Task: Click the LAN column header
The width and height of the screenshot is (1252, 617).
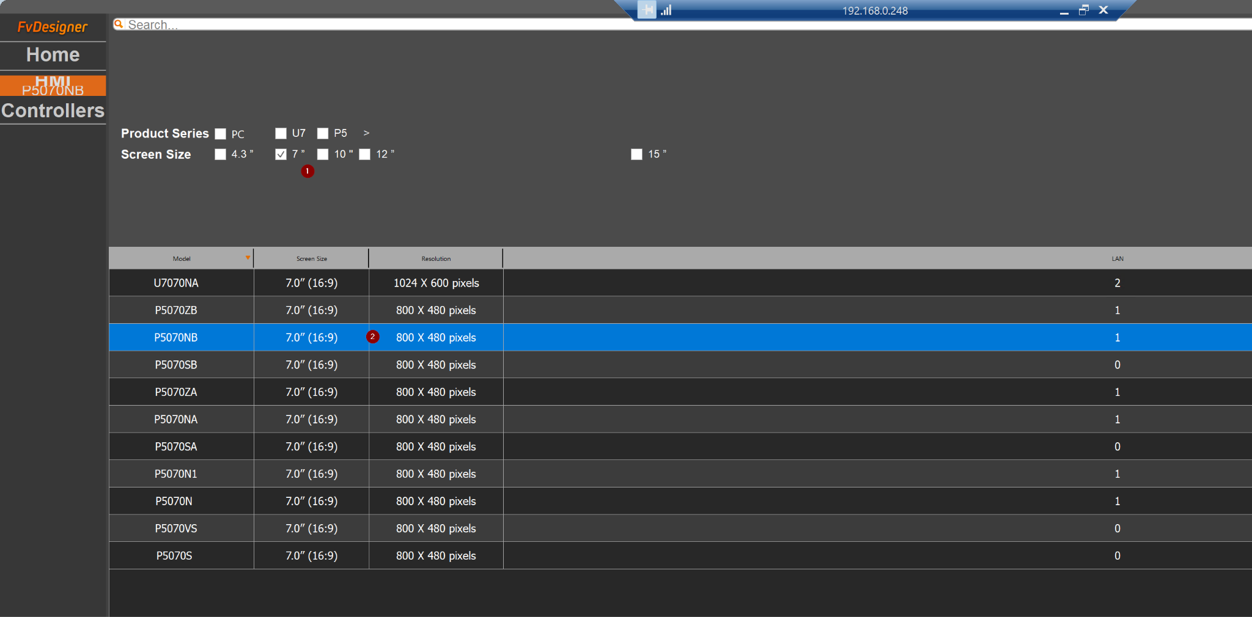Action: pos(1117,258)
